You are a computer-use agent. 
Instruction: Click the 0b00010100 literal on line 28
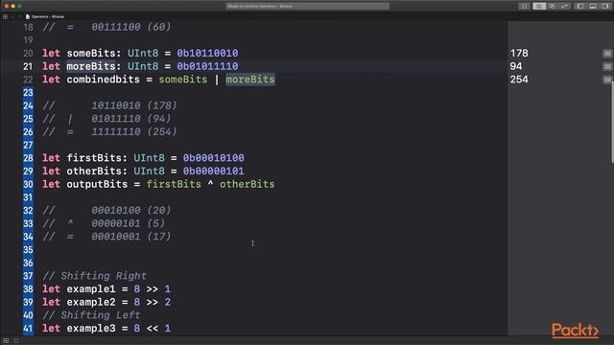[x=213, y=158]
